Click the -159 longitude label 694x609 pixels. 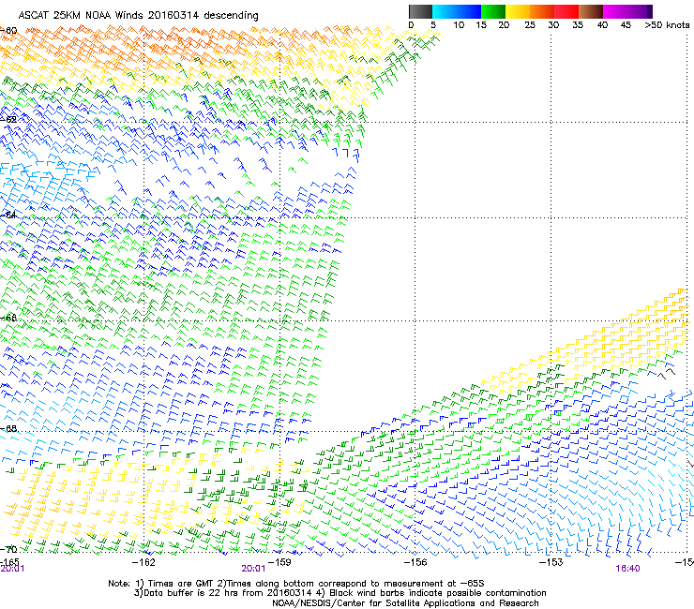279,562
